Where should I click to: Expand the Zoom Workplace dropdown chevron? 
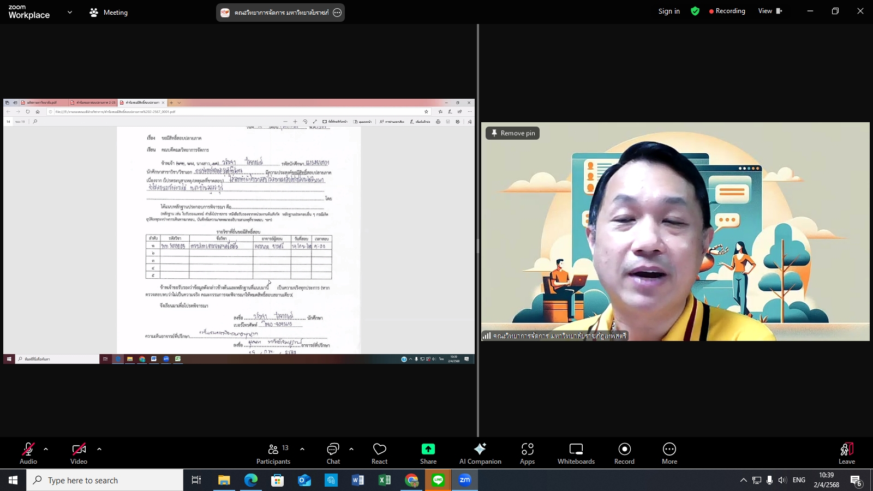point(70,12)
